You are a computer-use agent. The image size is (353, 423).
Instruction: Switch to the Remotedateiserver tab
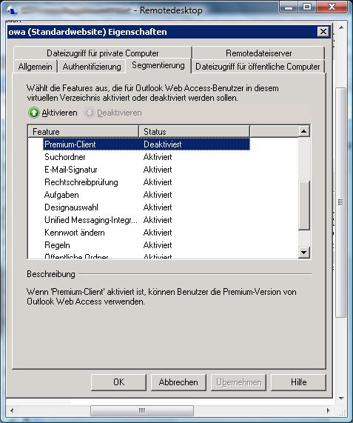coord(259,53)
